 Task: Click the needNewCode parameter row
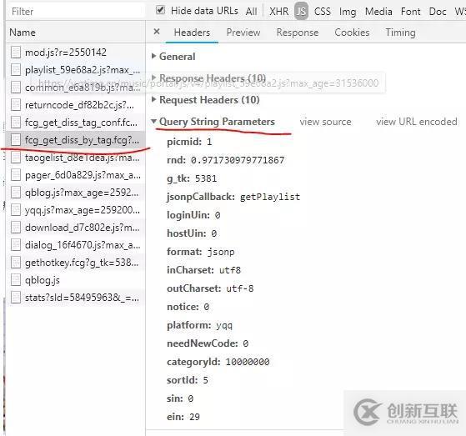click(x=208, y=343)
